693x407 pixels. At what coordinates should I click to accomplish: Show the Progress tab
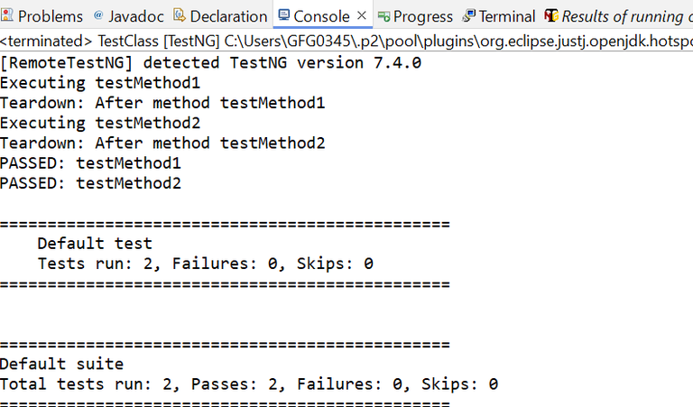point(423,16)
